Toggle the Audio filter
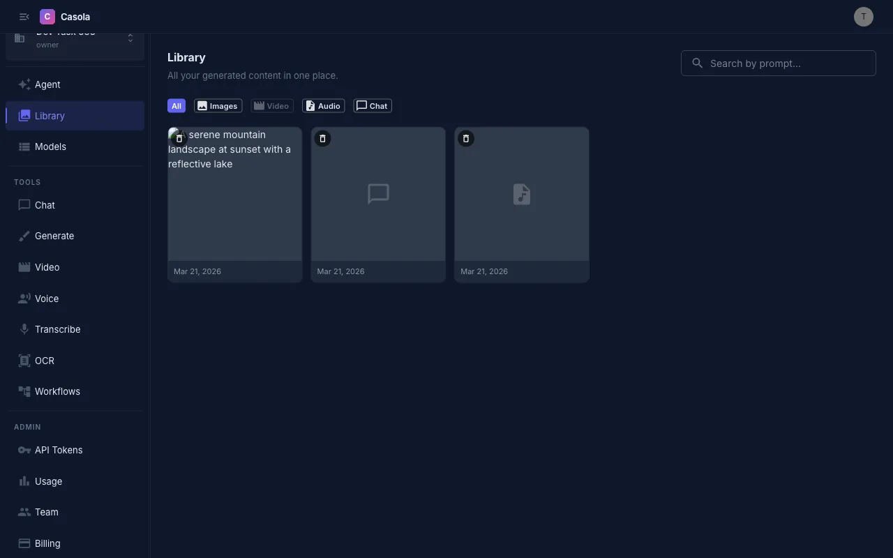Viewport: 893px width, 558px height. click(x=323, y=105)
